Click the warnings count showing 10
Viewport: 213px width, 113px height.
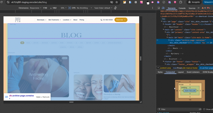click(204, 8)
